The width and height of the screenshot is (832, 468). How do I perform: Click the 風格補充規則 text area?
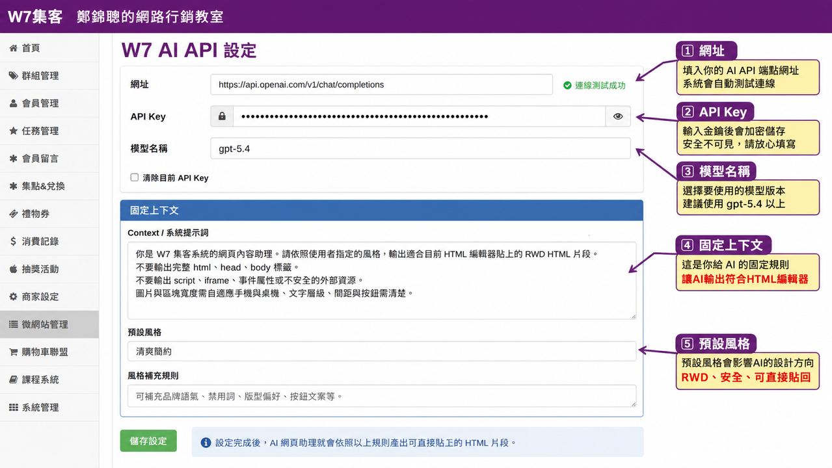pos(382,396)
